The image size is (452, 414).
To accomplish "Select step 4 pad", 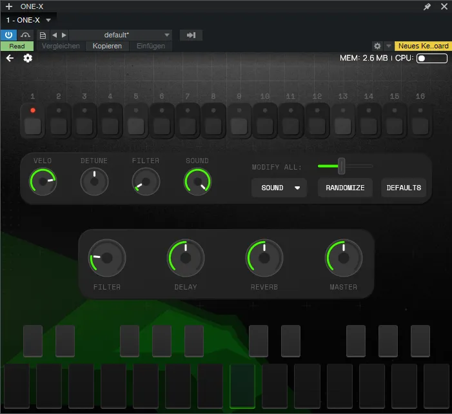I will click(x=110, y=121).
